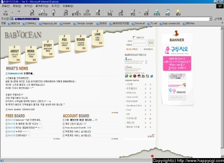Open the Search toolbar icon

click(66, 13)
